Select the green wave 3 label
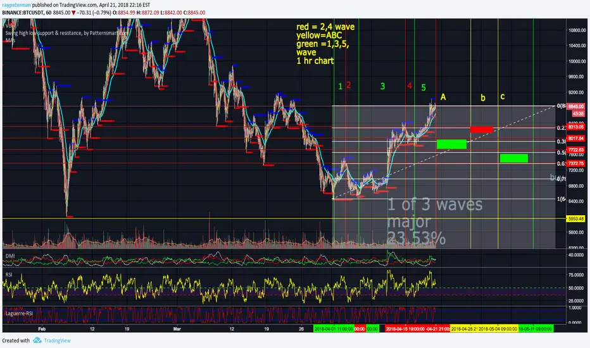Image resolution: width=590 pixels, height=348 pixels. (x=382, y=86)
